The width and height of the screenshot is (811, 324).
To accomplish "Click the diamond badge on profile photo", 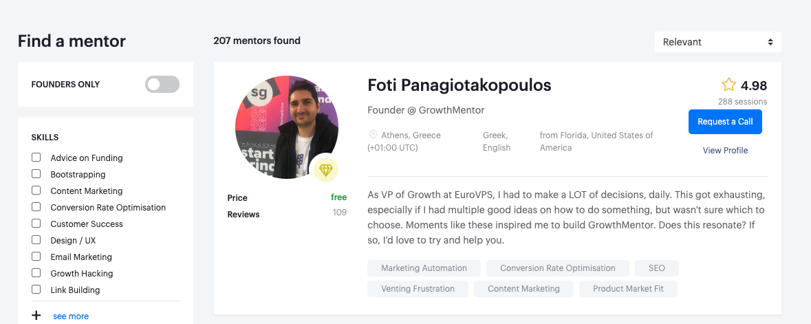I will click(326, 170).
